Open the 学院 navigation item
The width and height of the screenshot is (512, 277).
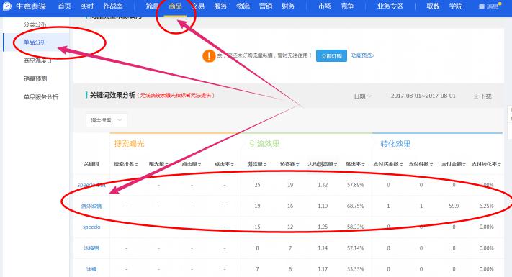[456, 6]
